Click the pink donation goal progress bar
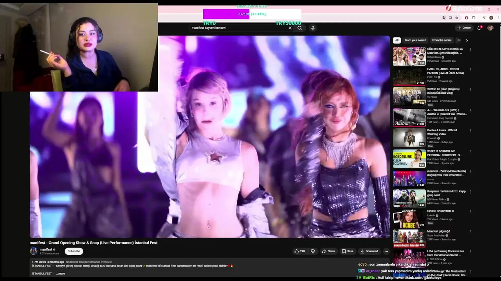 (252, 14)
